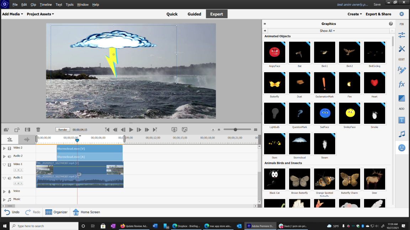Toggle the audio view button in the timeline
Viewport: 410px width, 230px height.
coord(27,139)
